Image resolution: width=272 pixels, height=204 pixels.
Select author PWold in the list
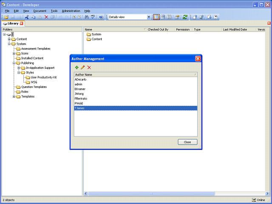tap(136, 103)
